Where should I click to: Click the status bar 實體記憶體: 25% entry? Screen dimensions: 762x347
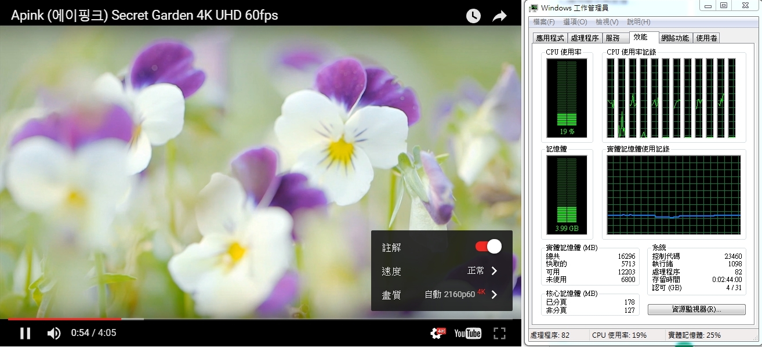pos(694,335)
